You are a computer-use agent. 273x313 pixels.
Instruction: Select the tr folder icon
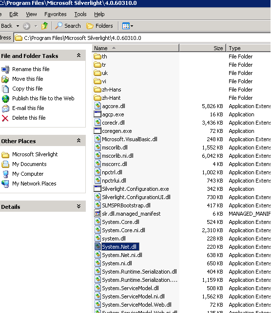97,65
